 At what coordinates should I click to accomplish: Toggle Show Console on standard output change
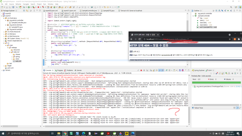coord(160,70)
